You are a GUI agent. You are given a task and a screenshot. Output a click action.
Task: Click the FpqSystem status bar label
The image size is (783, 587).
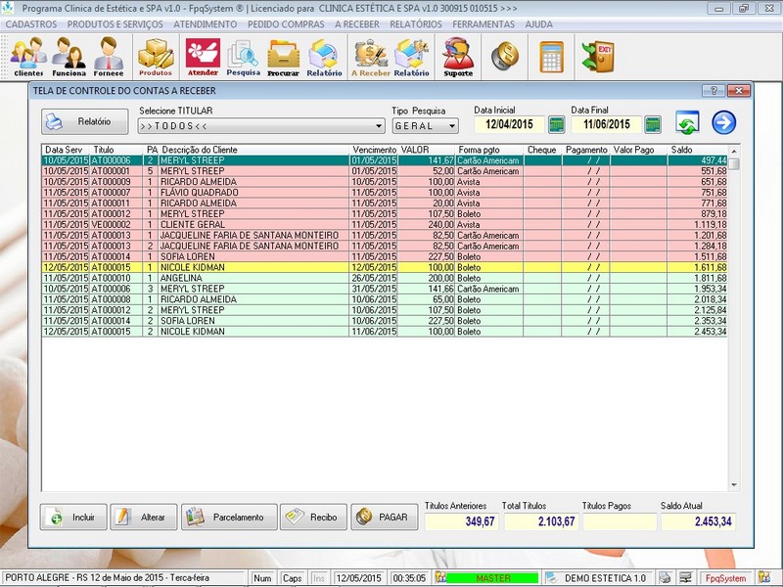pyautogui.click(x=725, y=578)
